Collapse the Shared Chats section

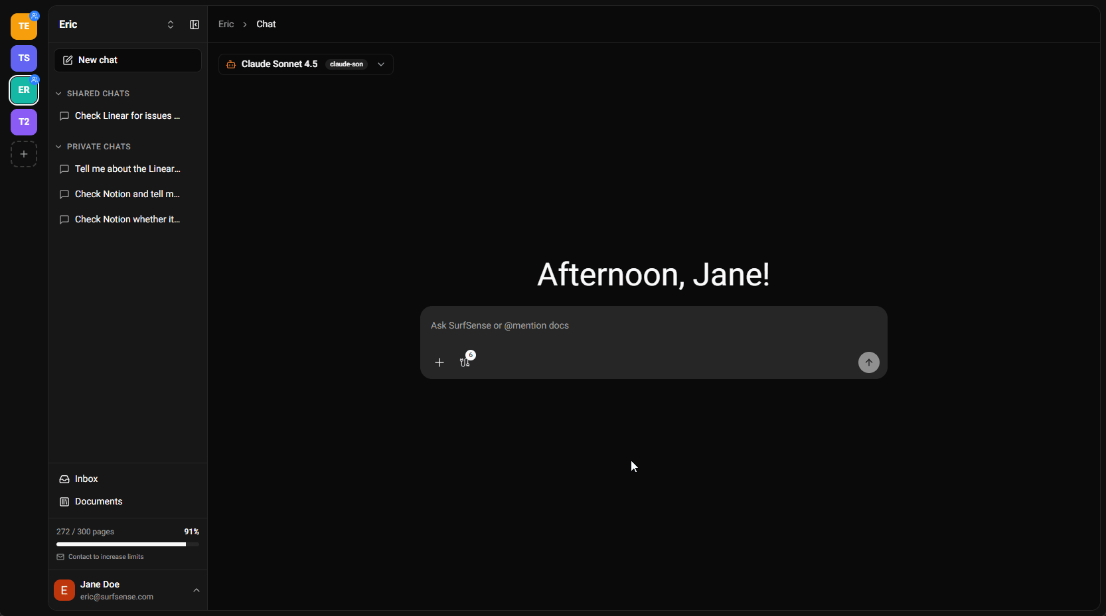pos(58,94)
